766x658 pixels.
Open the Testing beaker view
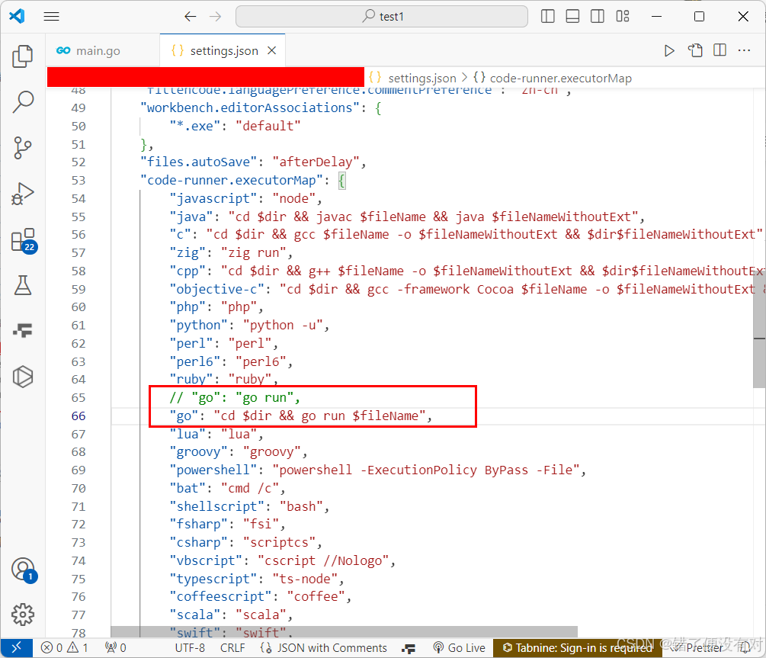22,284
